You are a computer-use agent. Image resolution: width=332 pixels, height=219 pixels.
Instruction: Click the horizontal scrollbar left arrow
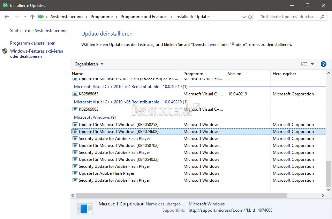click(73, 196)
